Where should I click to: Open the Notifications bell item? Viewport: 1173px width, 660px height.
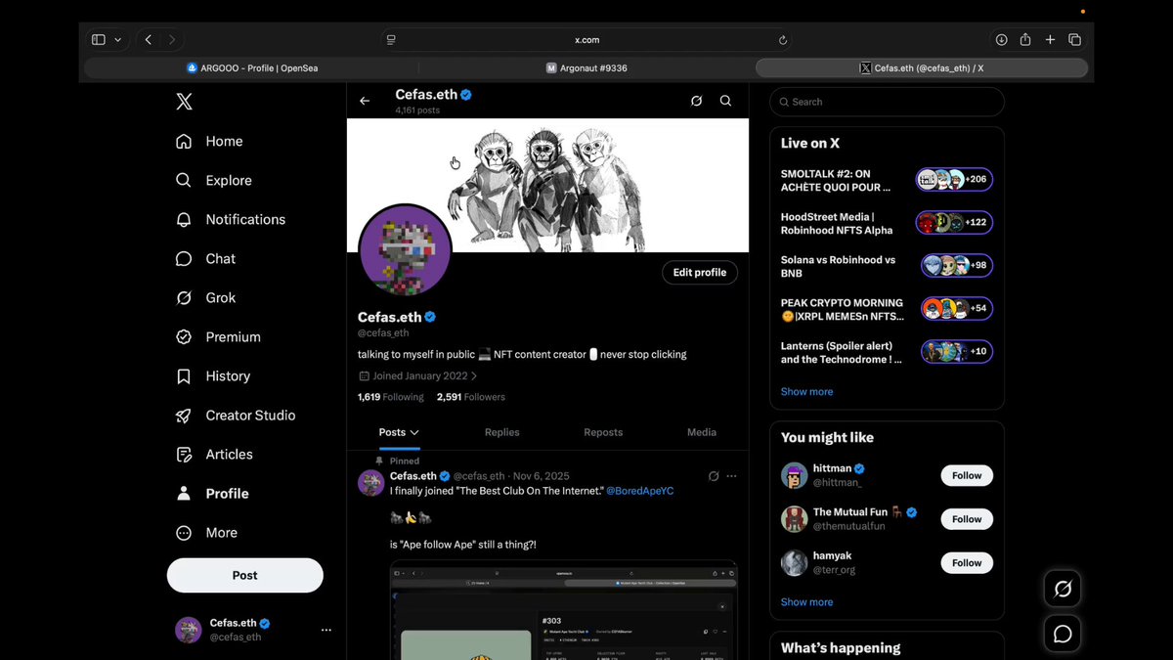[x=230, y=219]
